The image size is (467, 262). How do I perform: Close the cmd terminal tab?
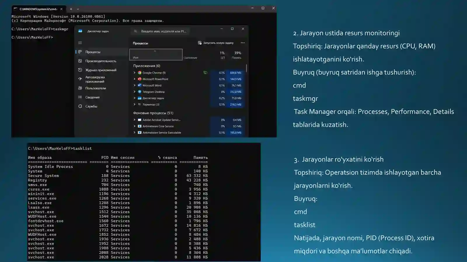point(61,9)
